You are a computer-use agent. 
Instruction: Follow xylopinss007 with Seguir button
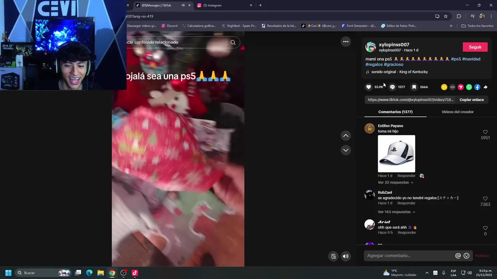point(475,47)
